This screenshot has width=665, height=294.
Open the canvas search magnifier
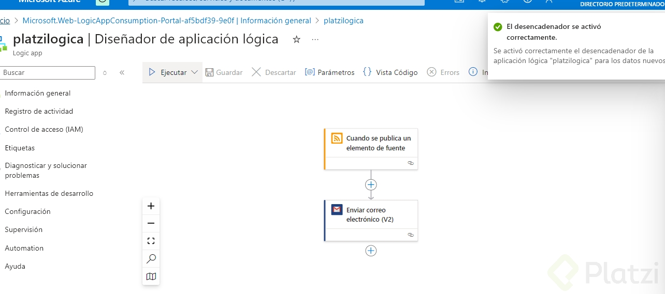(151, 259)
